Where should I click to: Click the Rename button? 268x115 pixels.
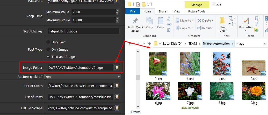(205, 28)
